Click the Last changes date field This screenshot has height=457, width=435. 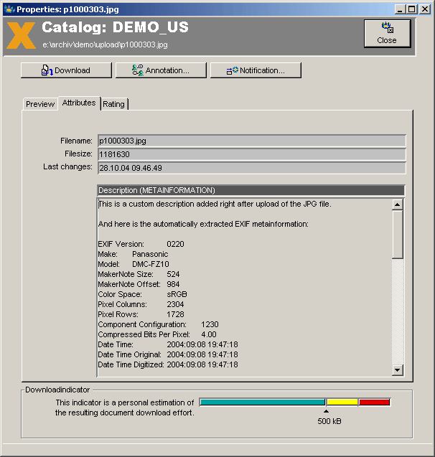(x=251, y=167)
